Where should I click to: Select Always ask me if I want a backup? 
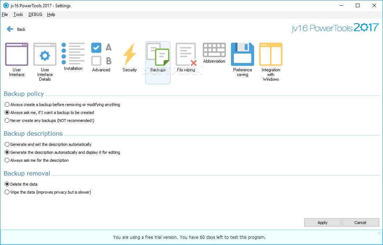click(49, 113)
